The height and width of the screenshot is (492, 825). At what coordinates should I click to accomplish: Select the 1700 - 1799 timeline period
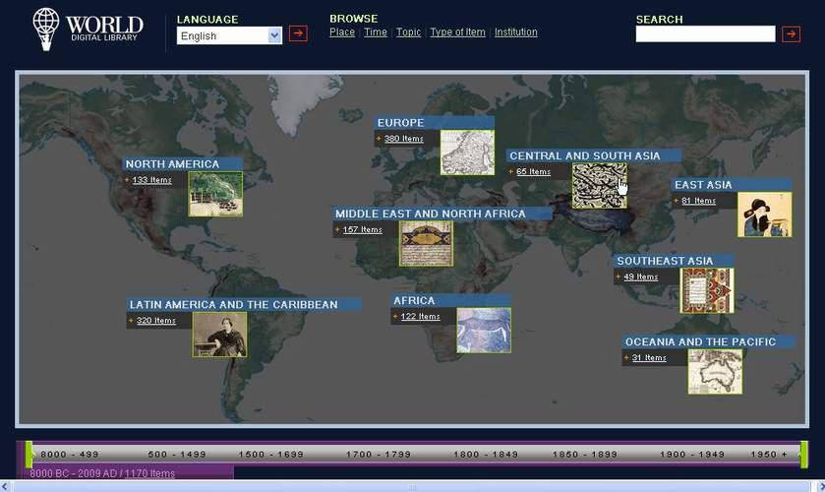[379, 454]
